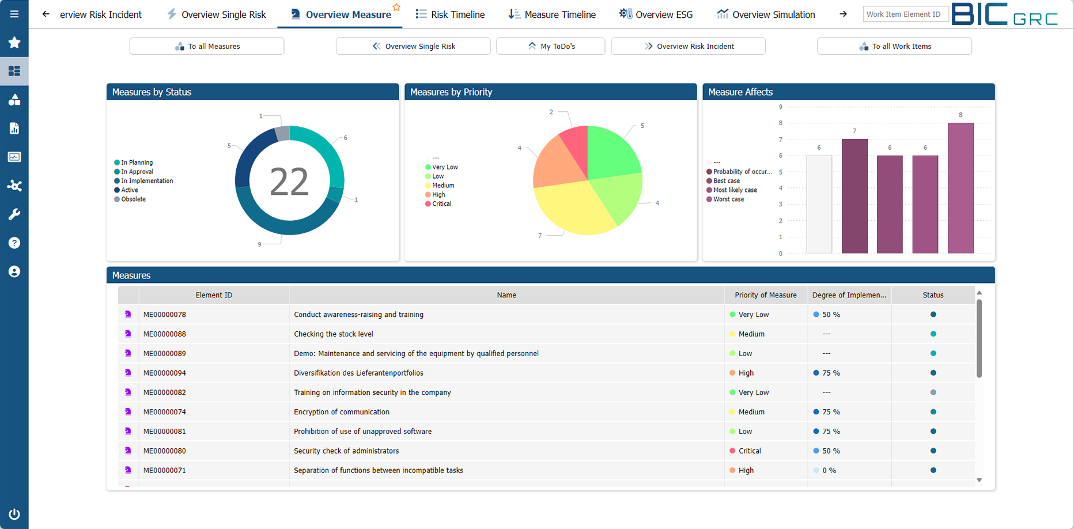Open the hamburger menu at top left
This screenshot has height=529, width=1074.
(14, 14)
